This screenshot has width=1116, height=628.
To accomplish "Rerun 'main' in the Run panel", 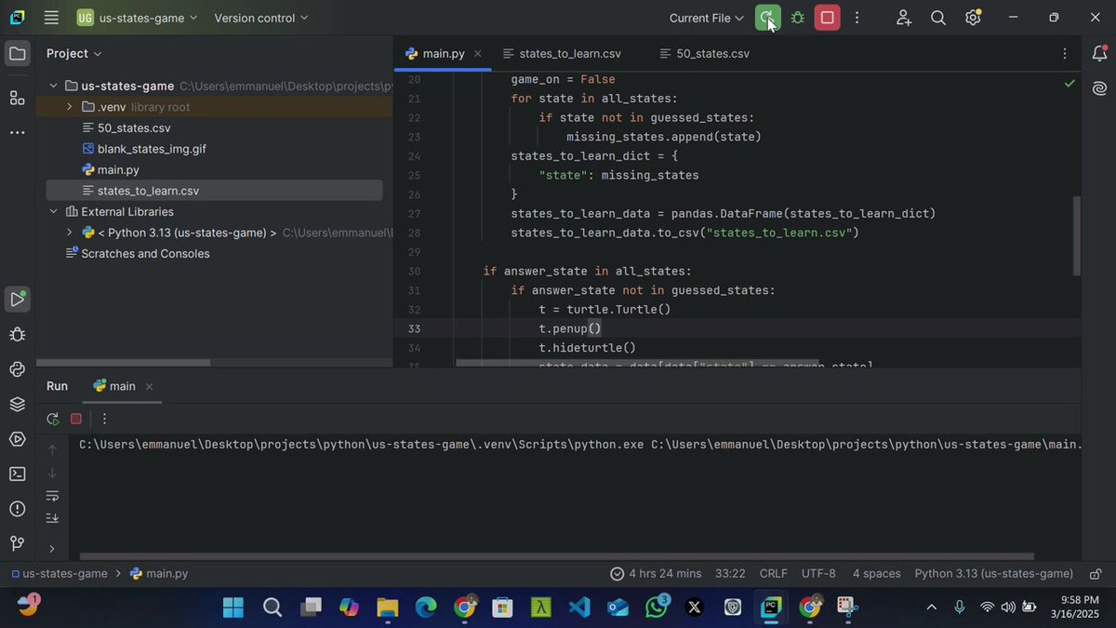I will pos(53,420).
